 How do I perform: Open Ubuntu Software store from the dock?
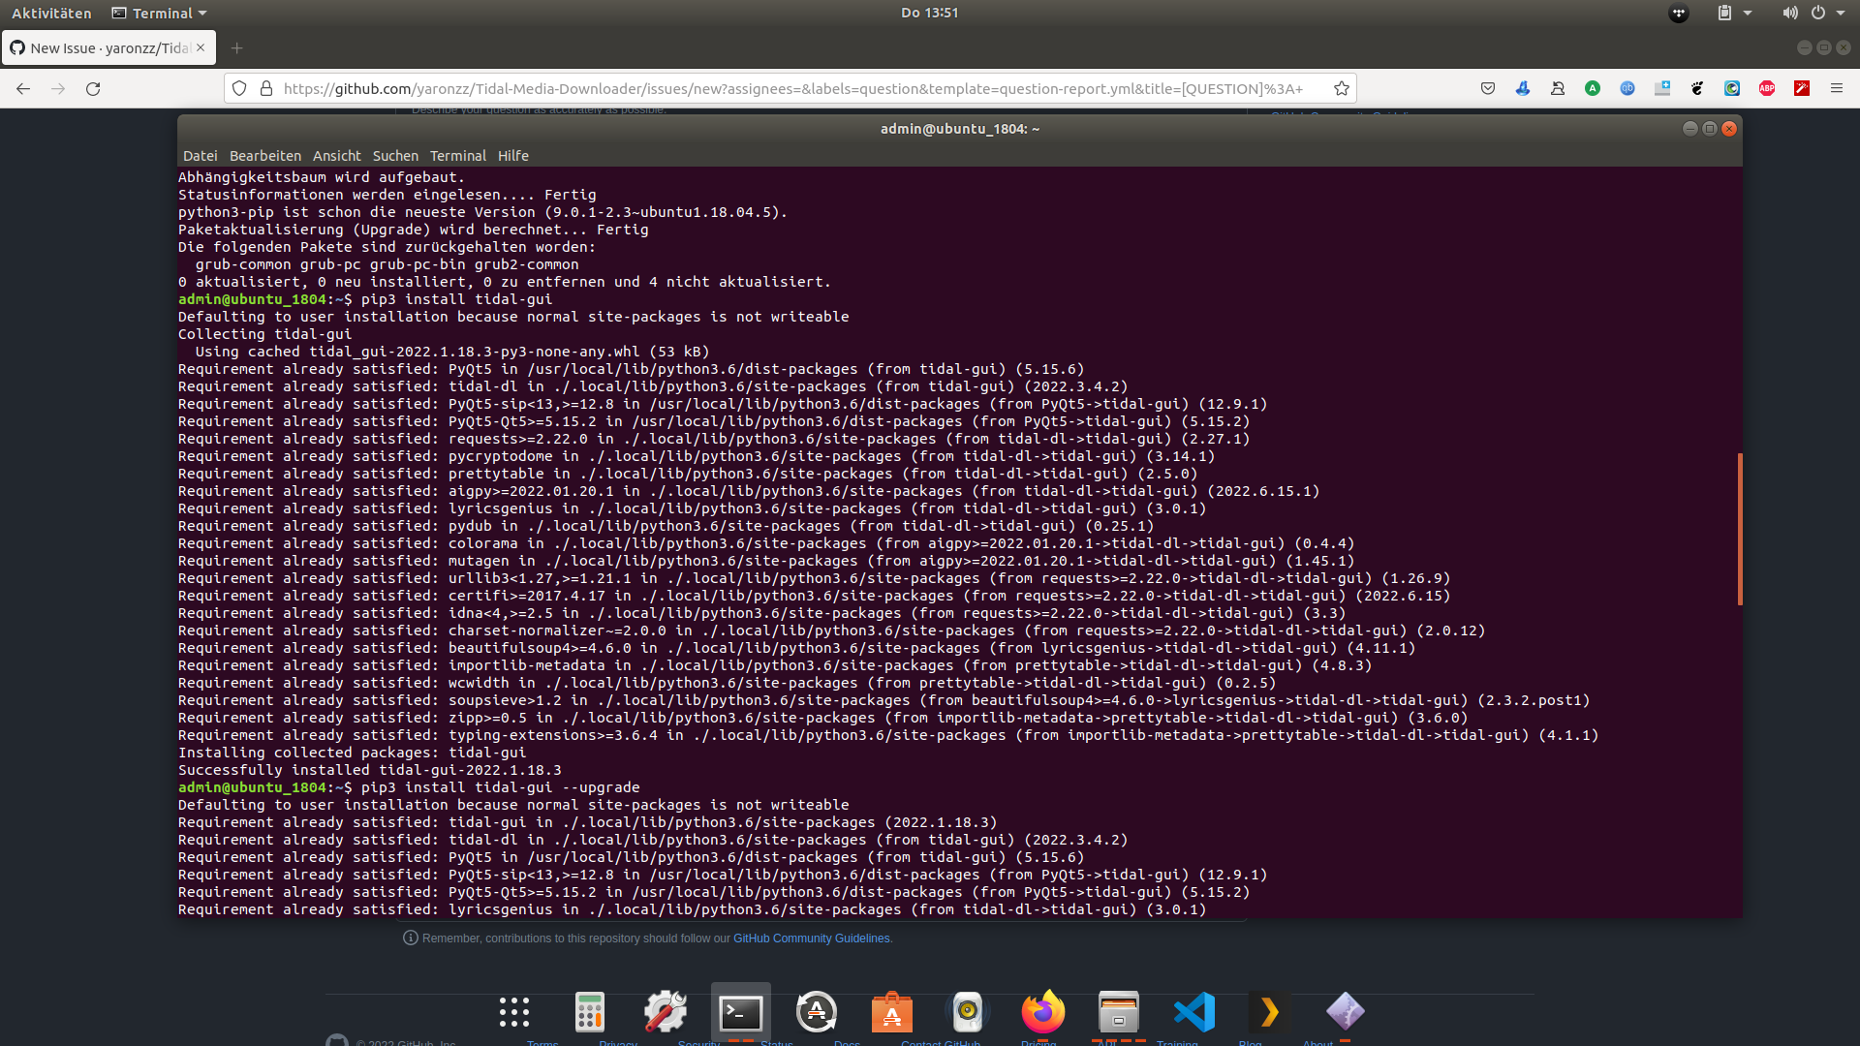pyautogui.click(x=891, y=1015)
